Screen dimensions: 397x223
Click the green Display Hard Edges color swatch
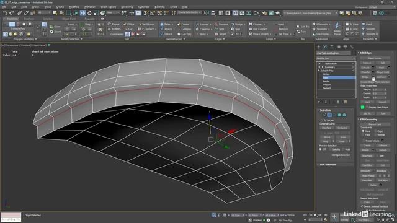pos(362,107)
